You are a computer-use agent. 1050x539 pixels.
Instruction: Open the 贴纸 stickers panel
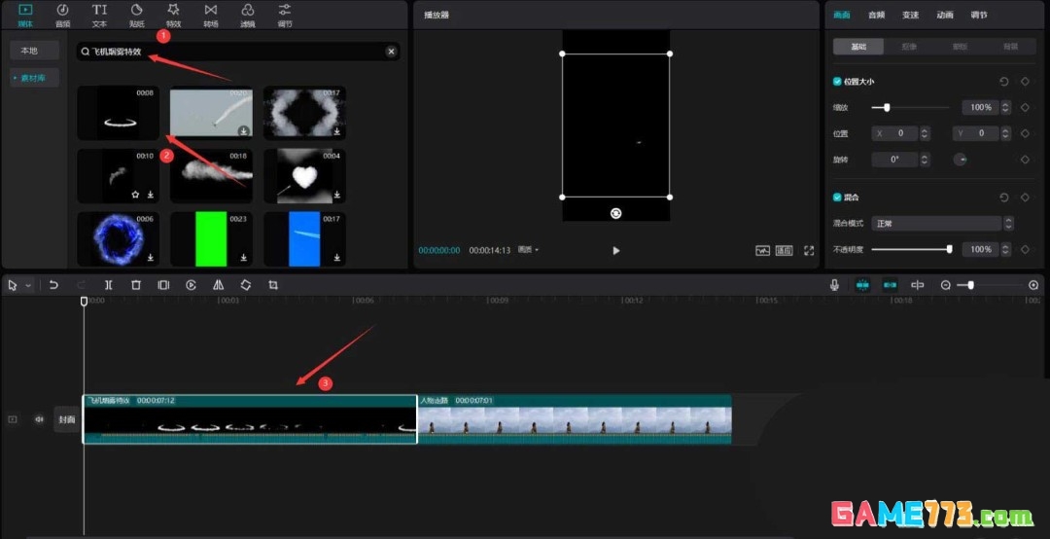click(x=136, y=15)
